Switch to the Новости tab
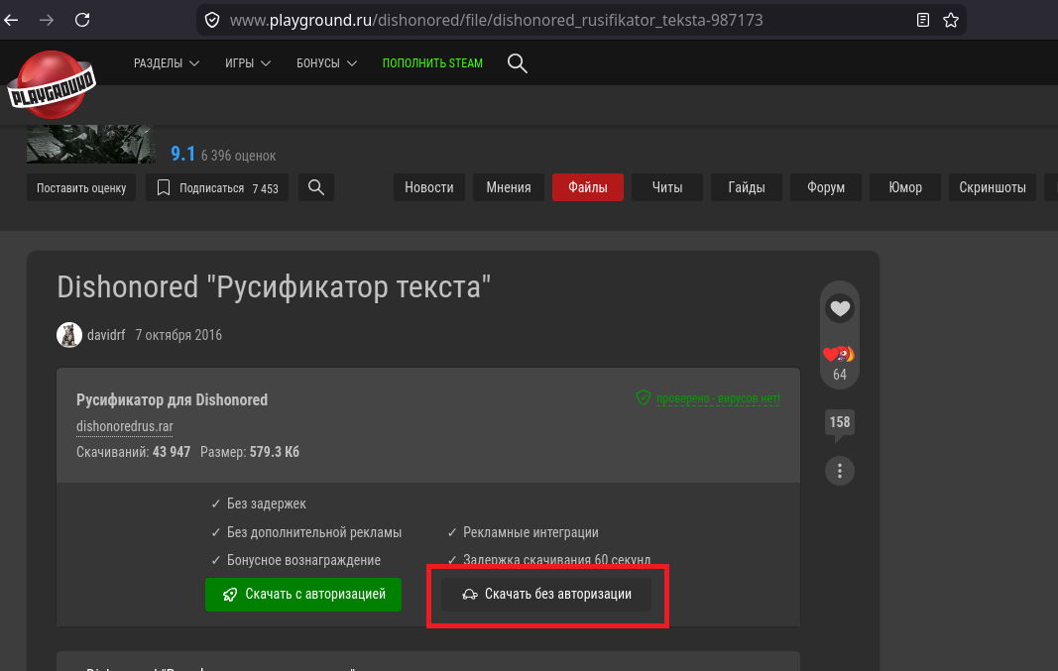This screenshot has height=671, width=1058. [429, 187]
